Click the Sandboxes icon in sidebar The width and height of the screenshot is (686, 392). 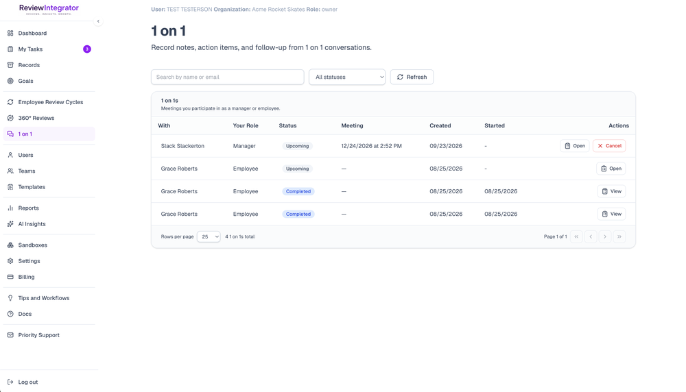[10, 245]
